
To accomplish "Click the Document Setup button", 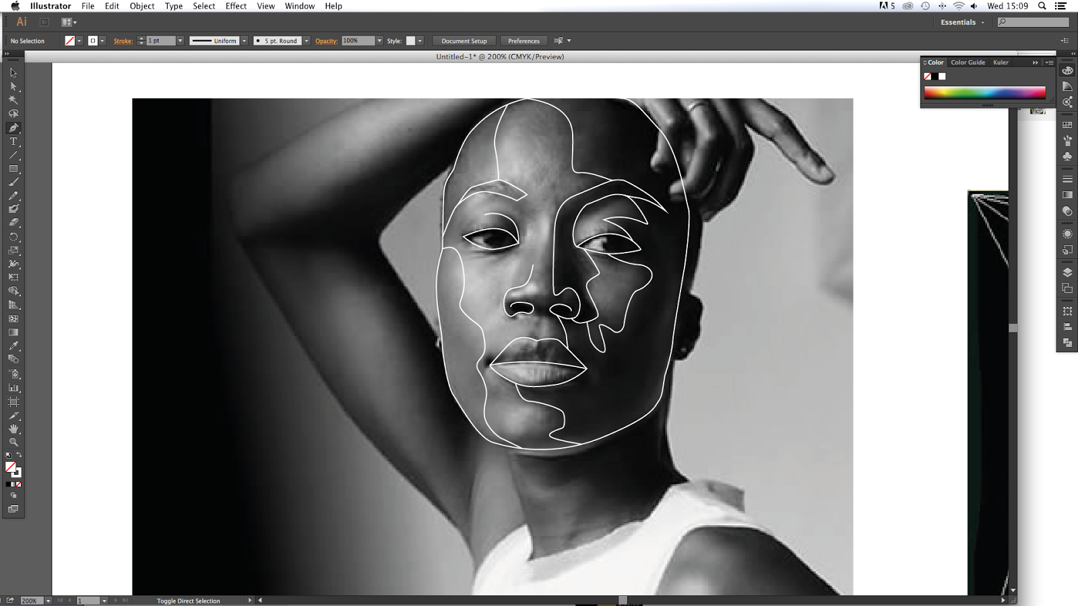I will (464, 41).
